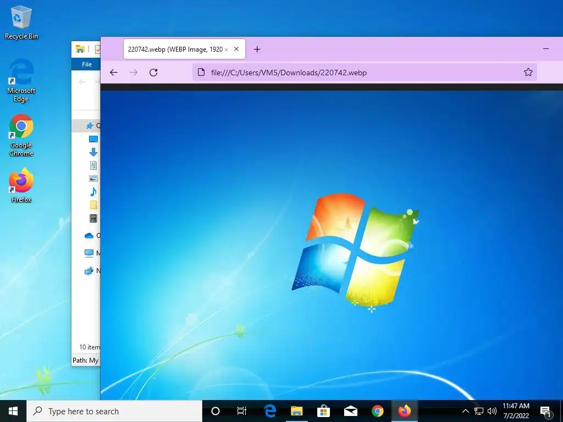Open the Mail app from the taskbar
Viewport: 563px width, 422px height.
tap(350, 411)
